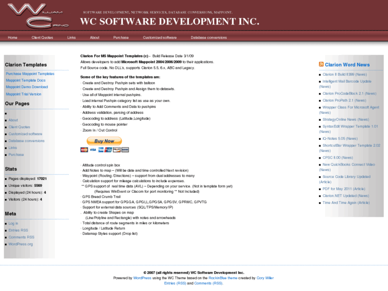This screenshot has height=291, width=388.
Task: Click Cory Miller link in footer
Action: [x=265, y=278]
